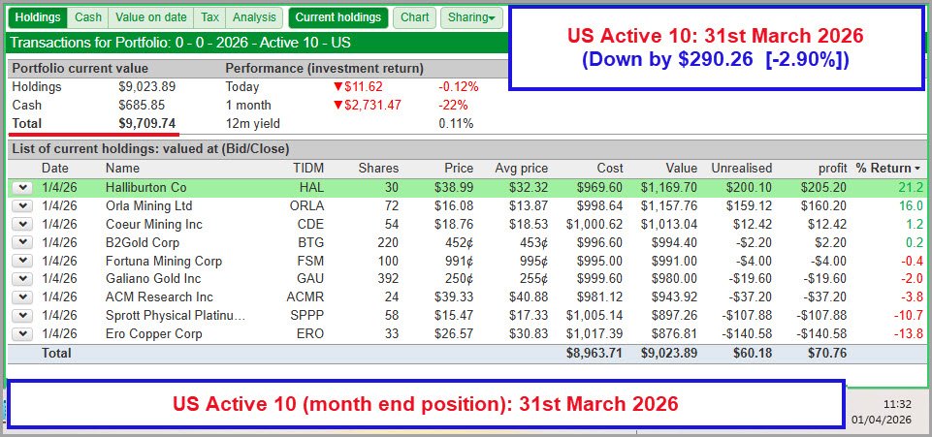The height and width of the screenshot is (437, 932).
Task: Expand the Fortuna Mining Corp row menu
Action: 22,261
